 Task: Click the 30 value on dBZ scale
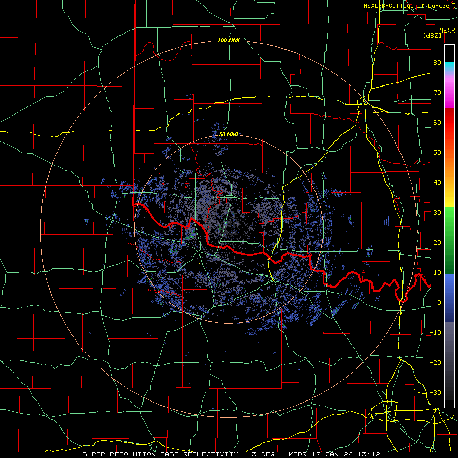pyautogui.click(x=437, y=212)
